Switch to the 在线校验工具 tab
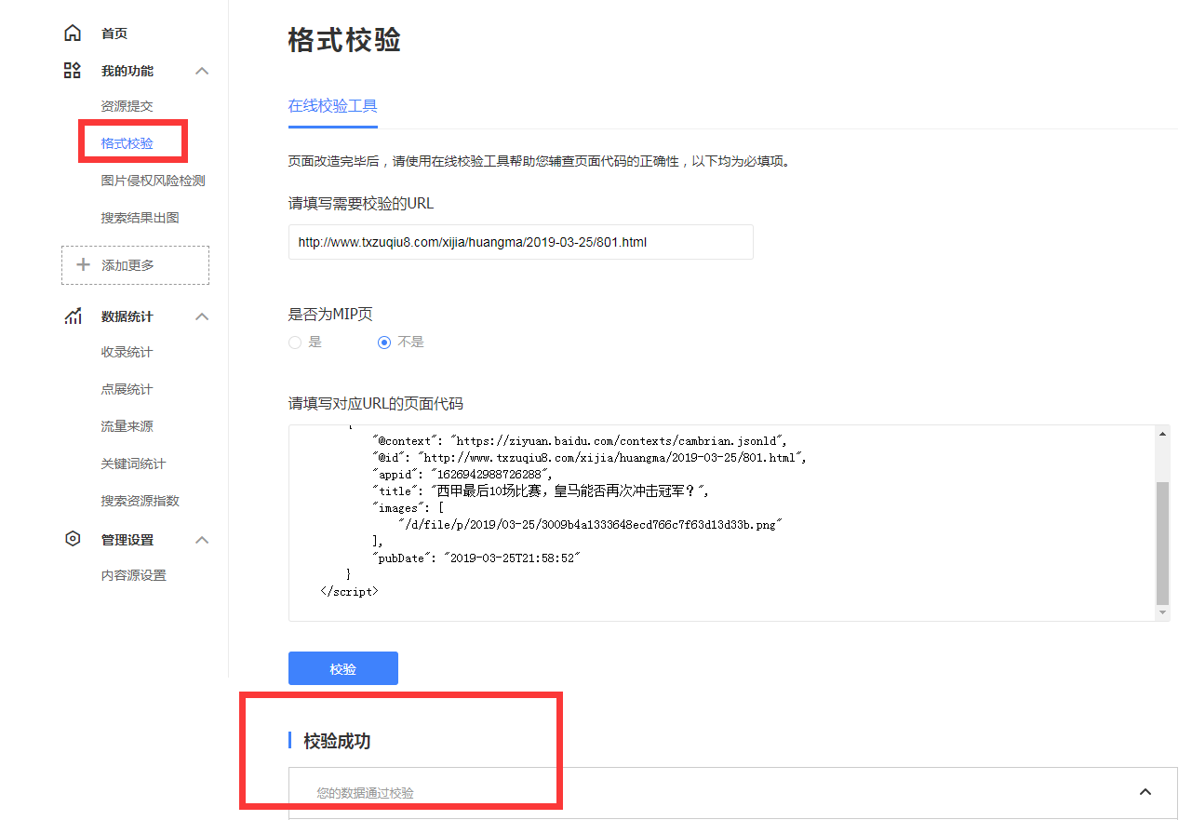This screenshot has width=1192, height=820. 333,106
